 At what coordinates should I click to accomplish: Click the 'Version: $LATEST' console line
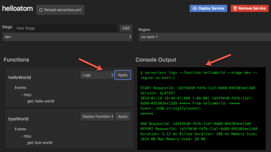click(158, 93)
